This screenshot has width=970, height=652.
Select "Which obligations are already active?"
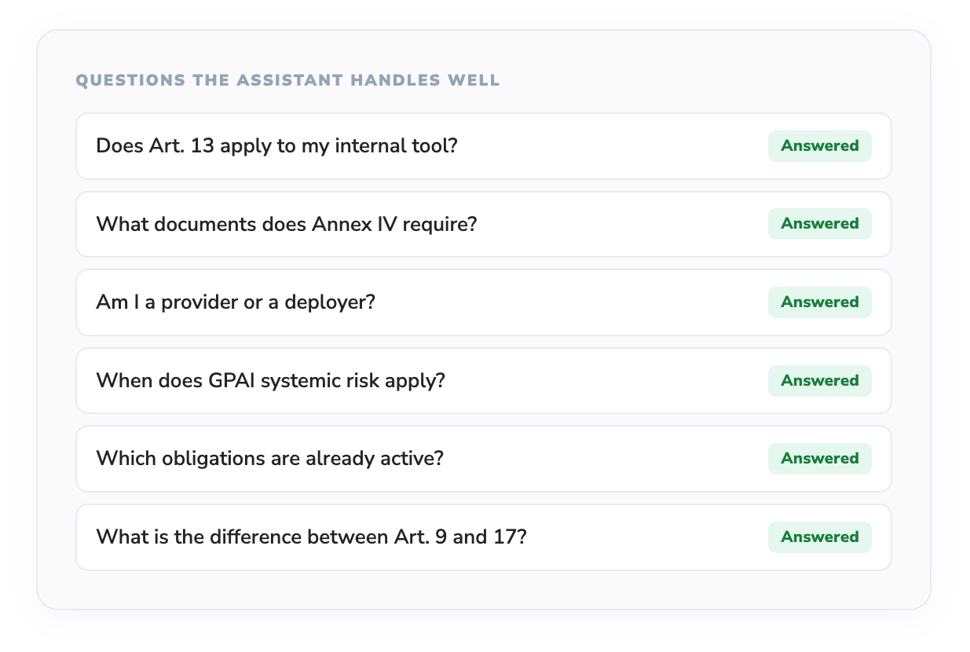pos(269,459)
